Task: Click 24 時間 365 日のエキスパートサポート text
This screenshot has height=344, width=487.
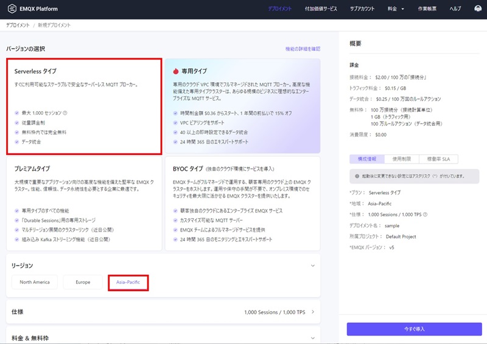Action: [x=214, y=142]
